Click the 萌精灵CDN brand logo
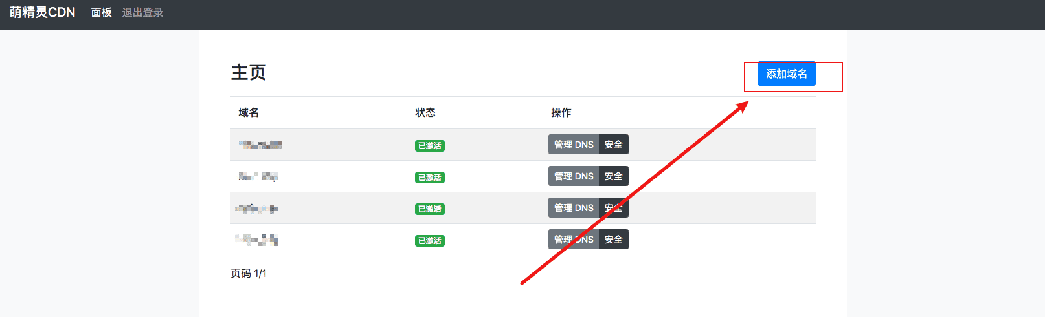 click(42, 12)
